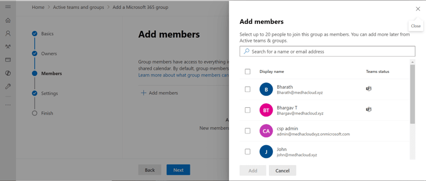Sort by Display name column header
Viewport: 426px width, 181px height.
click(x=272, y=71)
